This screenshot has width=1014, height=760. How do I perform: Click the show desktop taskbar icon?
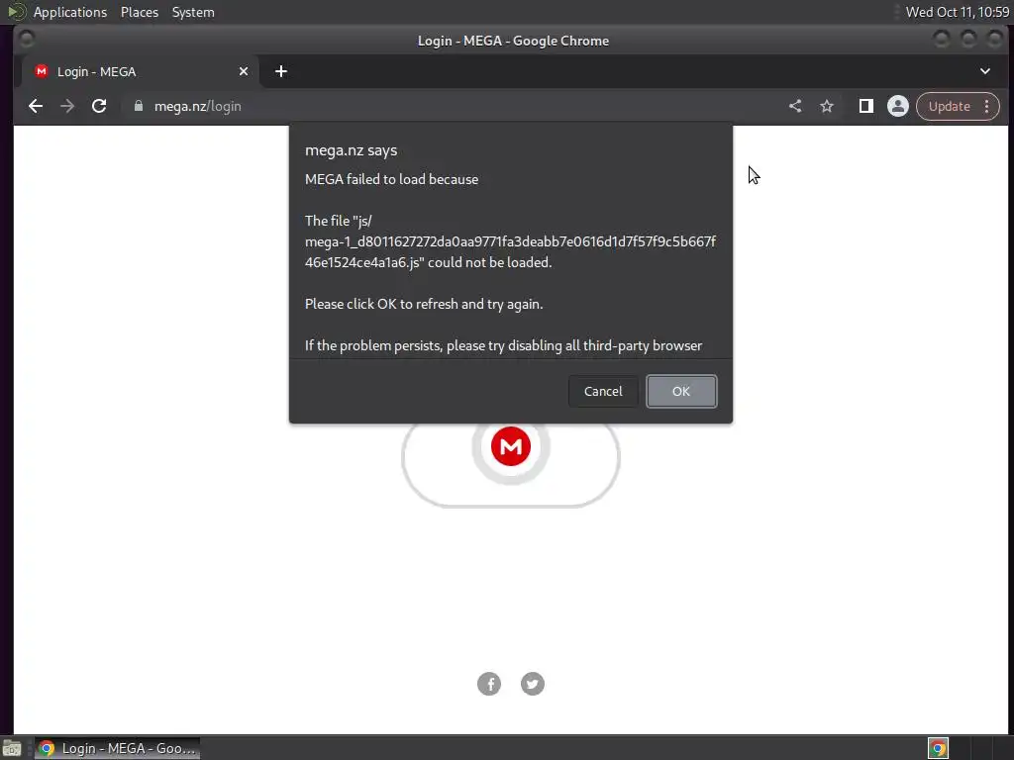coord(12,749)
